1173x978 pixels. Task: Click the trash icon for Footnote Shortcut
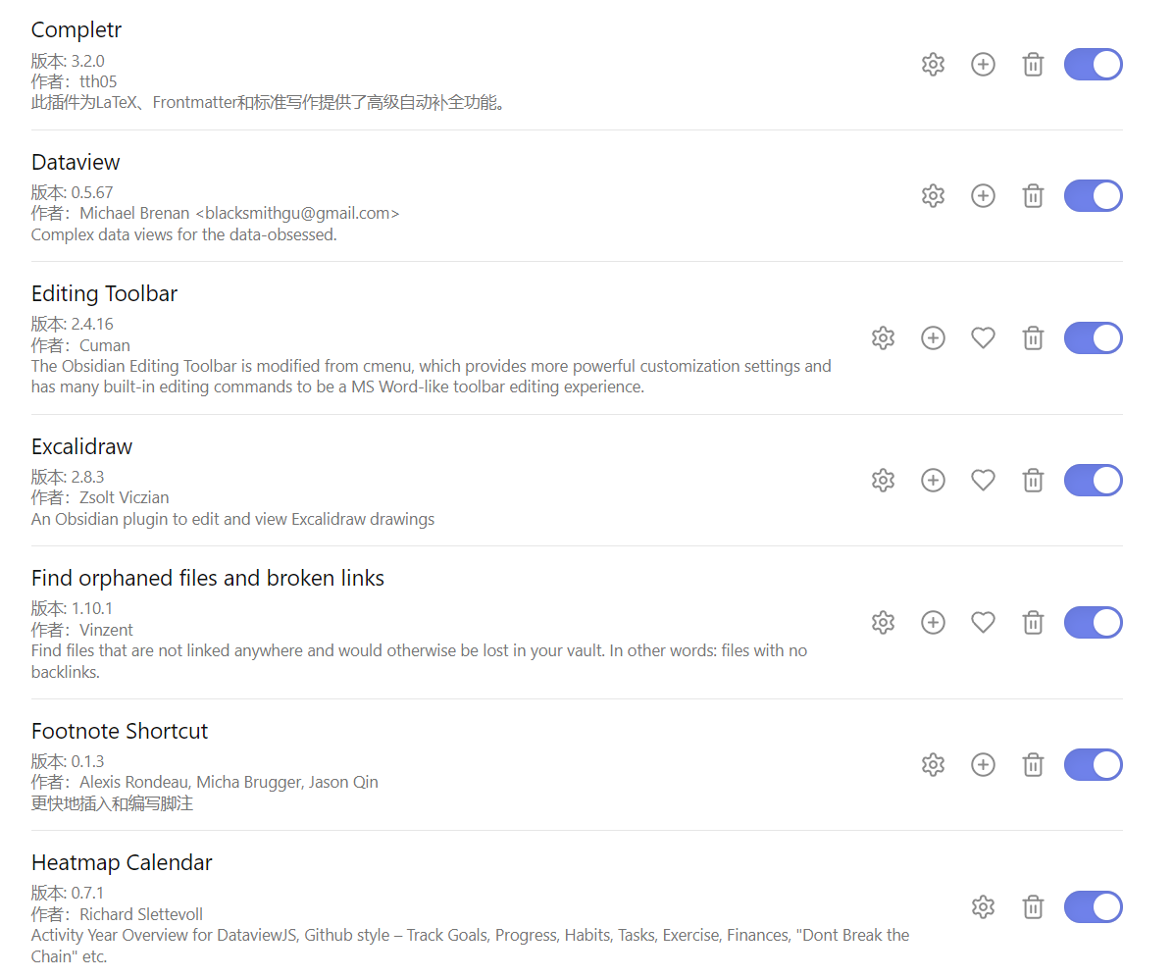(x=1033, y=765)
